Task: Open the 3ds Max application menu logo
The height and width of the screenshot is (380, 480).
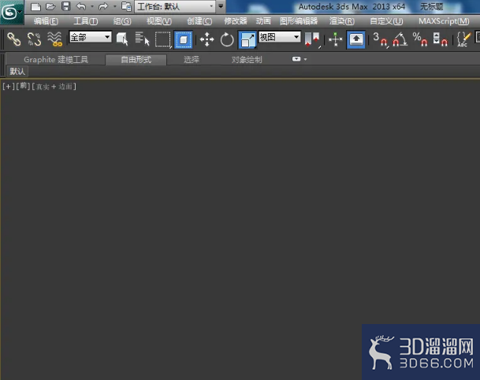Action: (x=11, y=13)
